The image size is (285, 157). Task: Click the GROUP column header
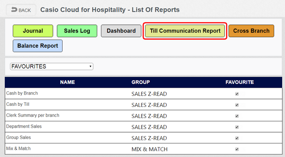[141, 83]
